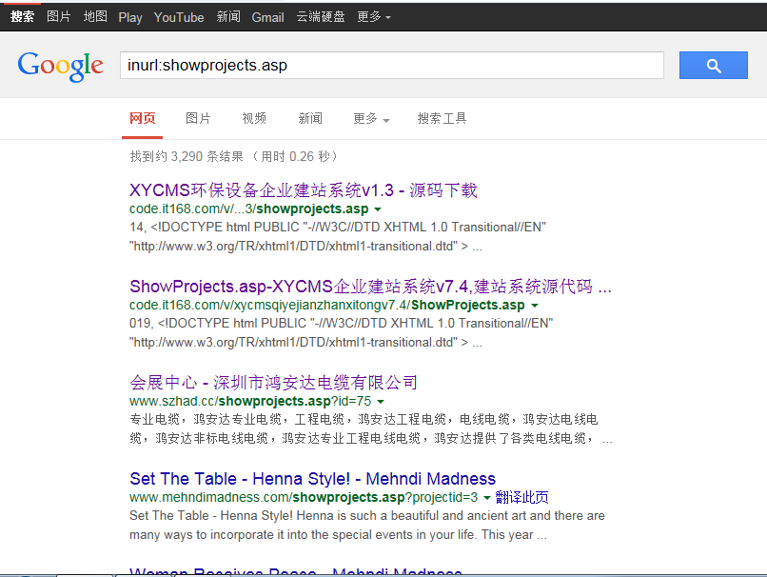The image size is (767, 577).
Task: Expand the 更多 dropdown in the black bar
Action: point(374,16)
